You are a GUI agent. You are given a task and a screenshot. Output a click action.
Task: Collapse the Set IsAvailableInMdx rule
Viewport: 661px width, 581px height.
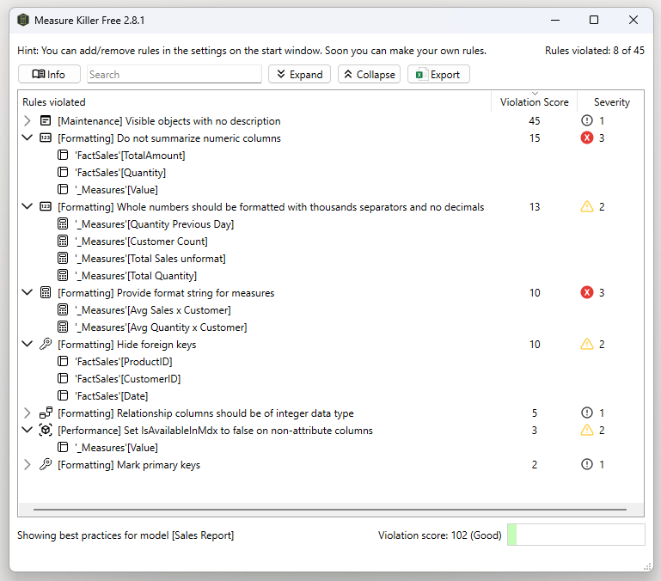tap(28, 430)
